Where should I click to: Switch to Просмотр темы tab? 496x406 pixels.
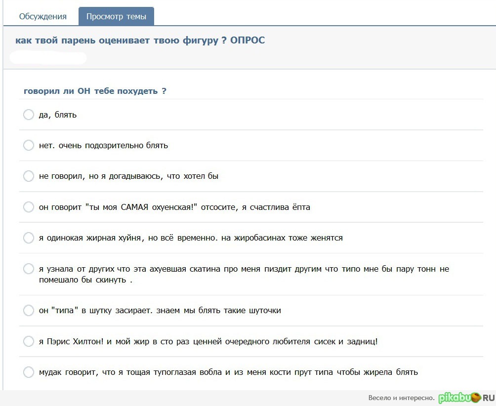coord(116,16)
